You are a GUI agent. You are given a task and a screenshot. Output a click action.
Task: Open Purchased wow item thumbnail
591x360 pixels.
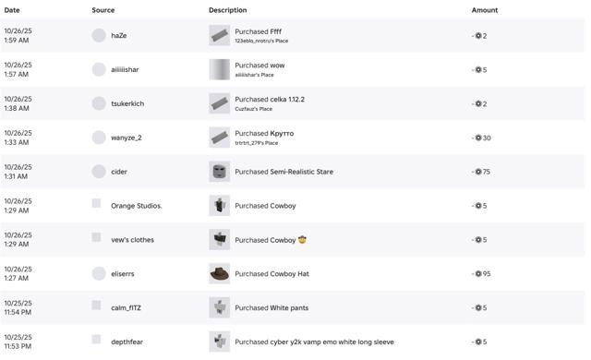pos(220,69)
